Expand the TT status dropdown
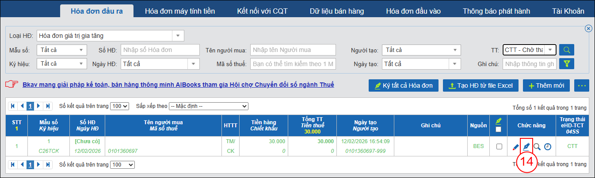This screenshot has height=178, width=595. tap(550, 50)
